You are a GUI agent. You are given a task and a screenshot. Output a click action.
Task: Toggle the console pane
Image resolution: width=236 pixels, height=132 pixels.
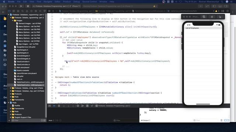pyautogui.click(x=228, y=120)
